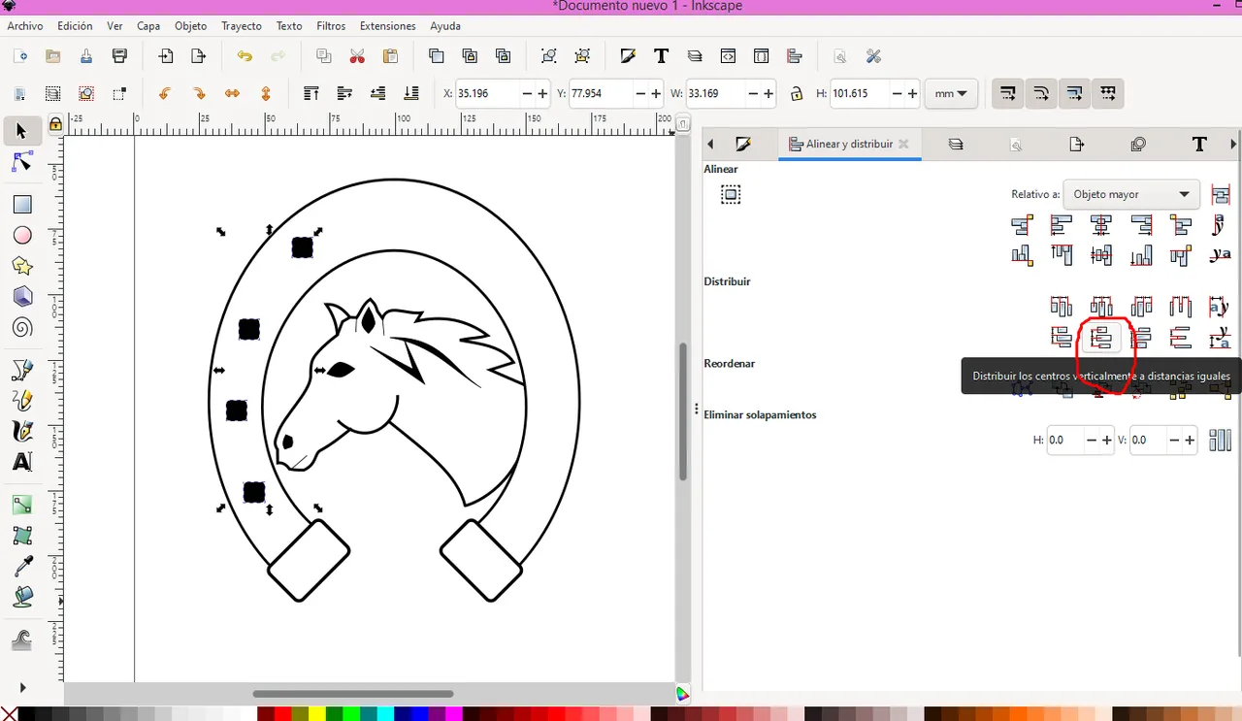
Task: Pick the Circle/Ellipse tool
Action: tap(21, 236)
